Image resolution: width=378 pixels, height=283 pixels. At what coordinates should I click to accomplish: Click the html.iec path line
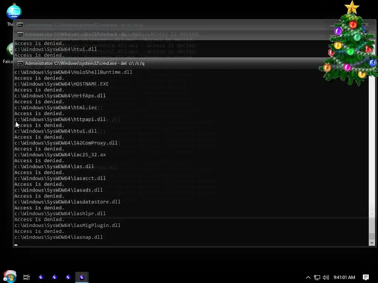(56, 107)
